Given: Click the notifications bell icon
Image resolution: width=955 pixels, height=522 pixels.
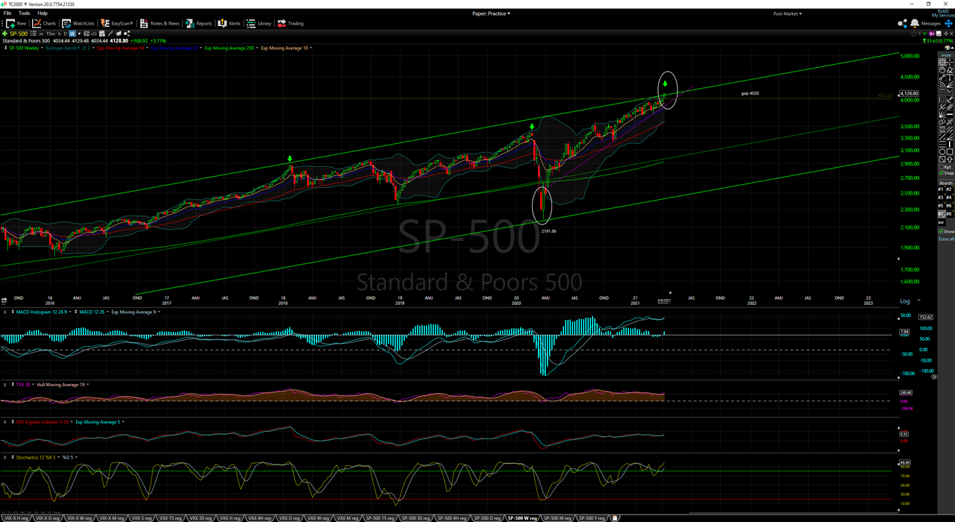Looking at the screenshot, I should pos(915,23).
